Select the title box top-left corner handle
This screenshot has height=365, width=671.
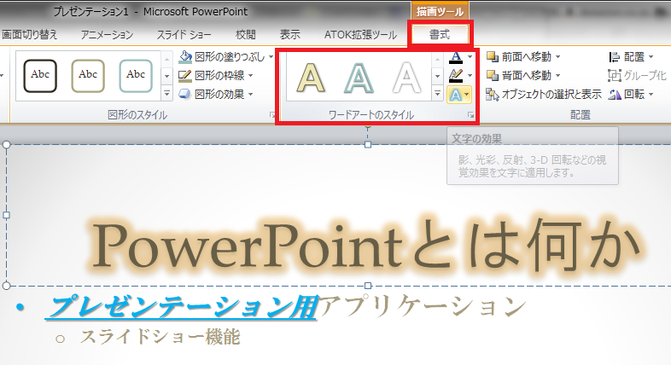(x=7, y=144)
